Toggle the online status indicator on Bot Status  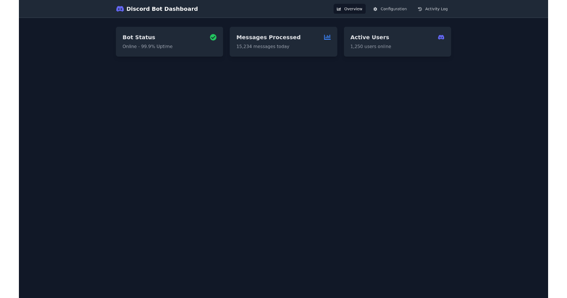click(213, 37)
